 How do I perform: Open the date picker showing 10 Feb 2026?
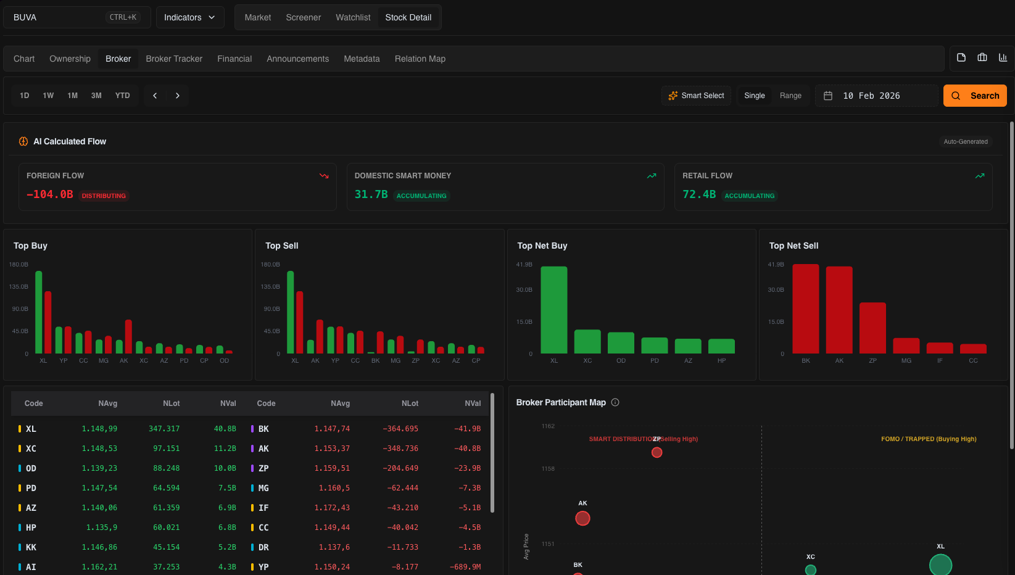[876, 96]
